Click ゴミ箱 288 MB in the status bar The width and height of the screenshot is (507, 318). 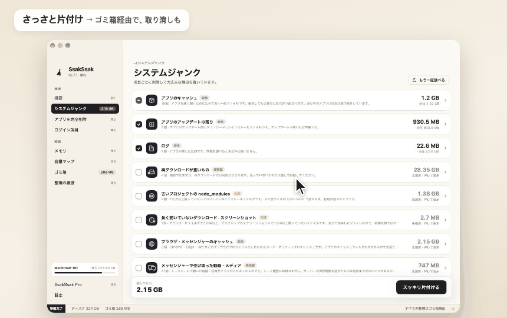point(117,309)
